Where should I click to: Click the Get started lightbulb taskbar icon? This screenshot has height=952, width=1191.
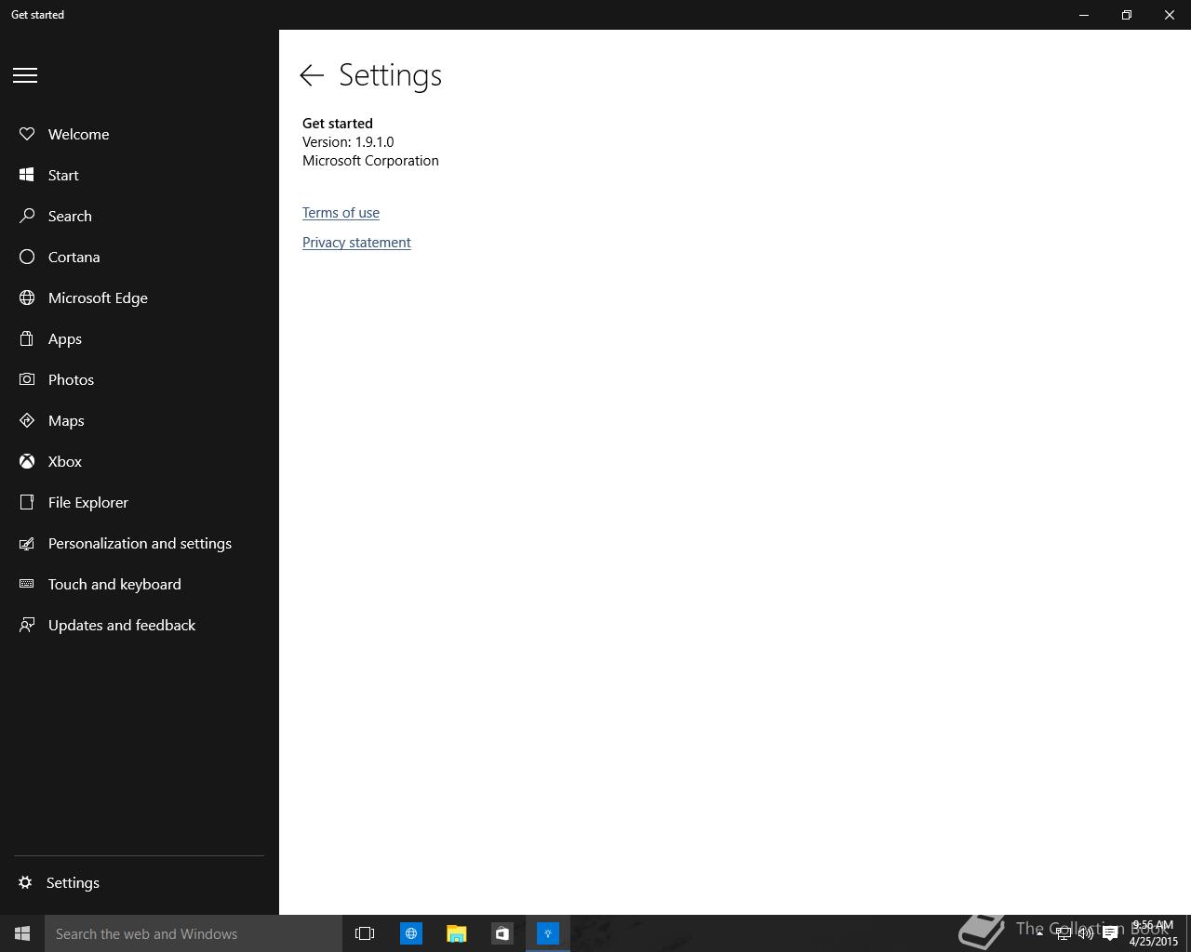pyautogui.click(x=548, y=933)
